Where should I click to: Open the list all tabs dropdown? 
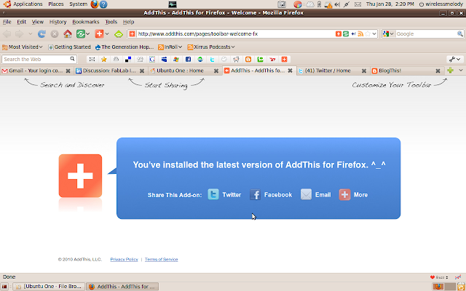461,71
